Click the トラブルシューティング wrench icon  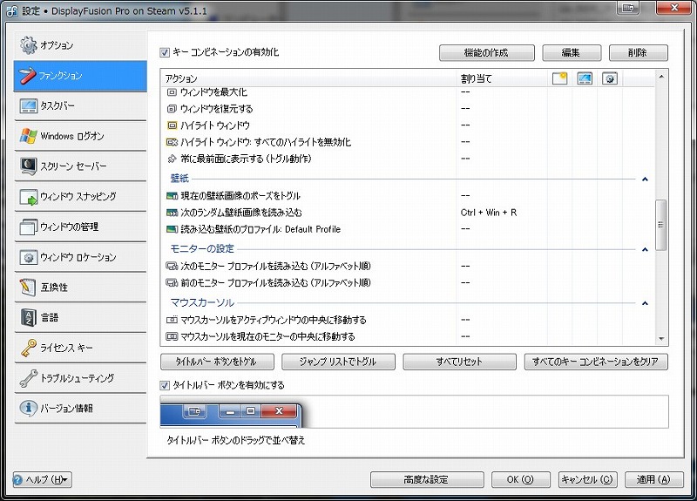(29, 378)
